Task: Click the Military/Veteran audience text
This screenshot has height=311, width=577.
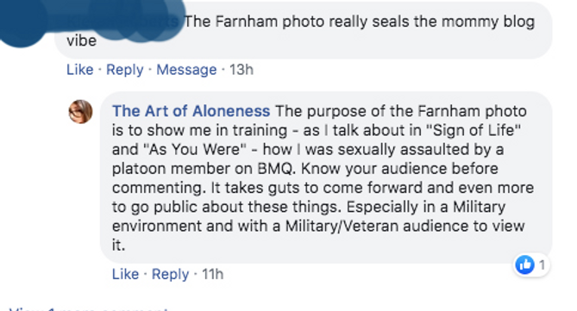Action: coord(377,226)
